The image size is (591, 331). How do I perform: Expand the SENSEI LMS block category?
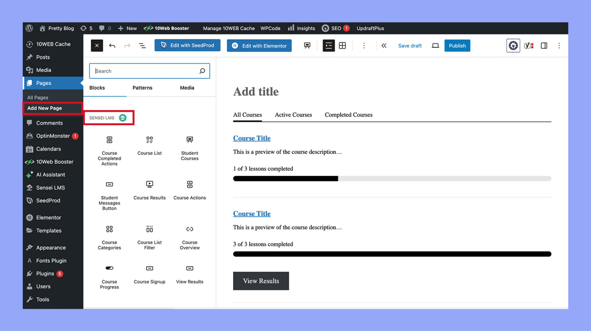pos(109,117)
